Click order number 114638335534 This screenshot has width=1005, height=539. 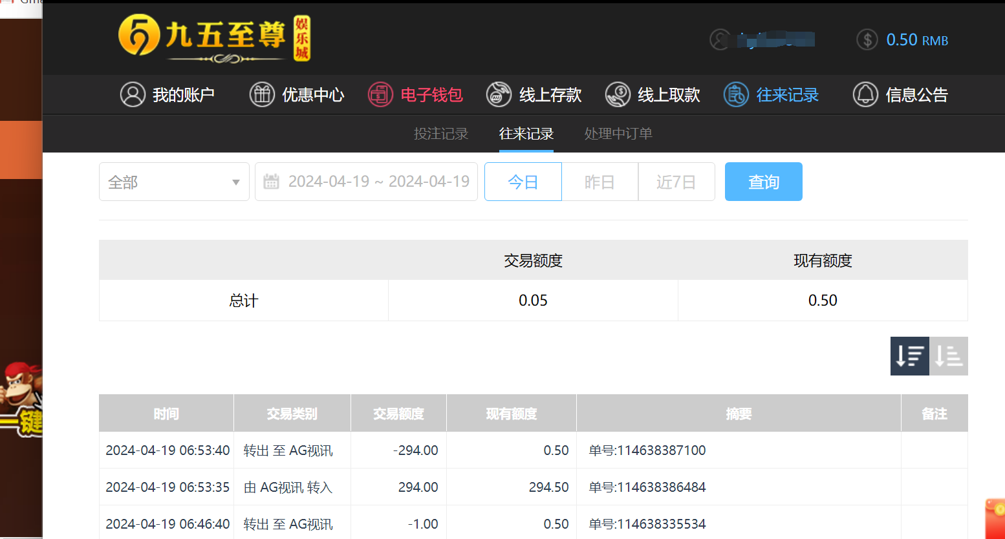coord(647,524)
